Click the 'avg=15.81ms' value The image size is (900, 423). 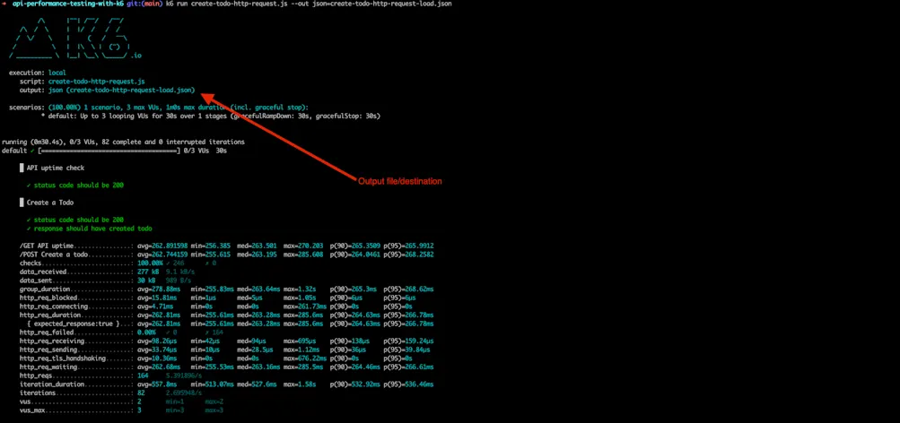pos(157,298)
